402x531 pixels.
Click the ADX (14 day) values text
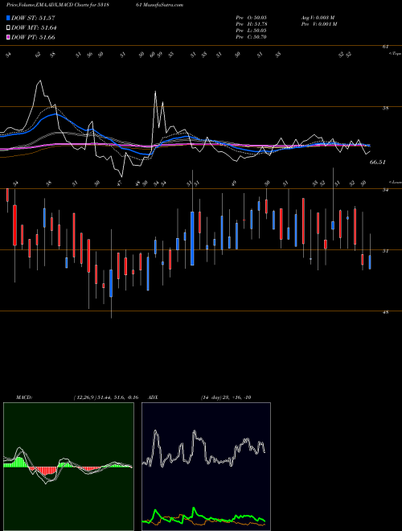[x=226, y=397]
